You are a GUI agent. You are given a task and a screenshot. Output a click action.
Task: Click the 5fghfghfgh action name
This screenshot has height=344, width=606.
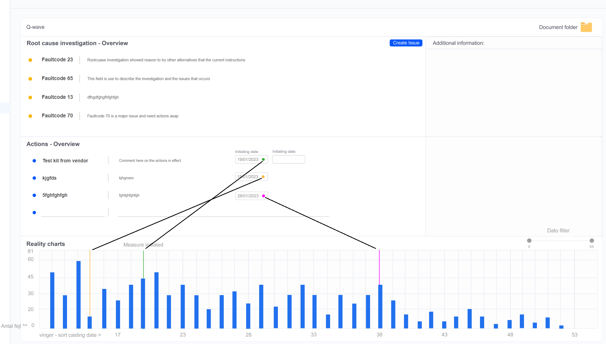click(55, 195)
